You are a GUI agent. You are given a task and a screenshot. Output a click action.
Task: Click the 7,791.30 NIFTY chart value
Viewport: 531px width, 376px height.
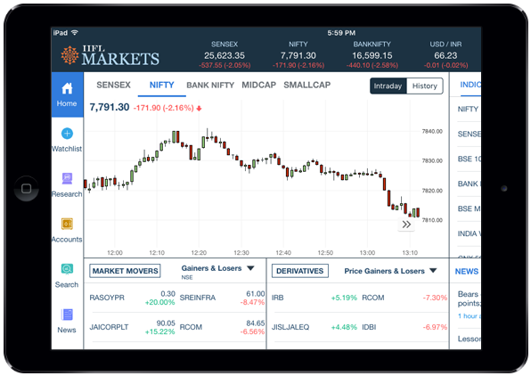(109, 108)
